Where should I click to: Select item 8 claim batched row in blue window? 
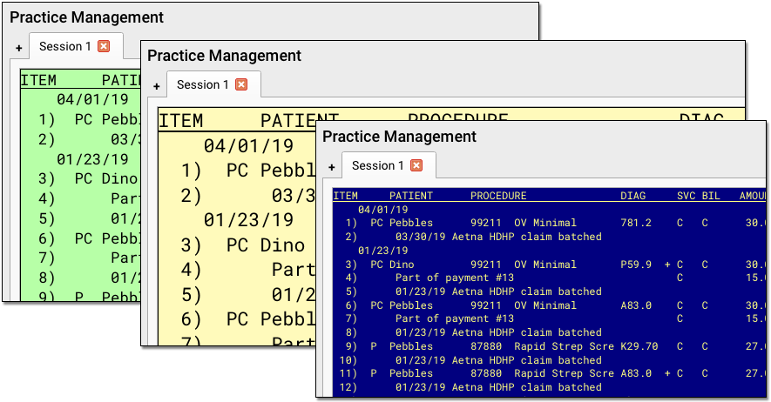pyautogui.click(x=549, y=332)
